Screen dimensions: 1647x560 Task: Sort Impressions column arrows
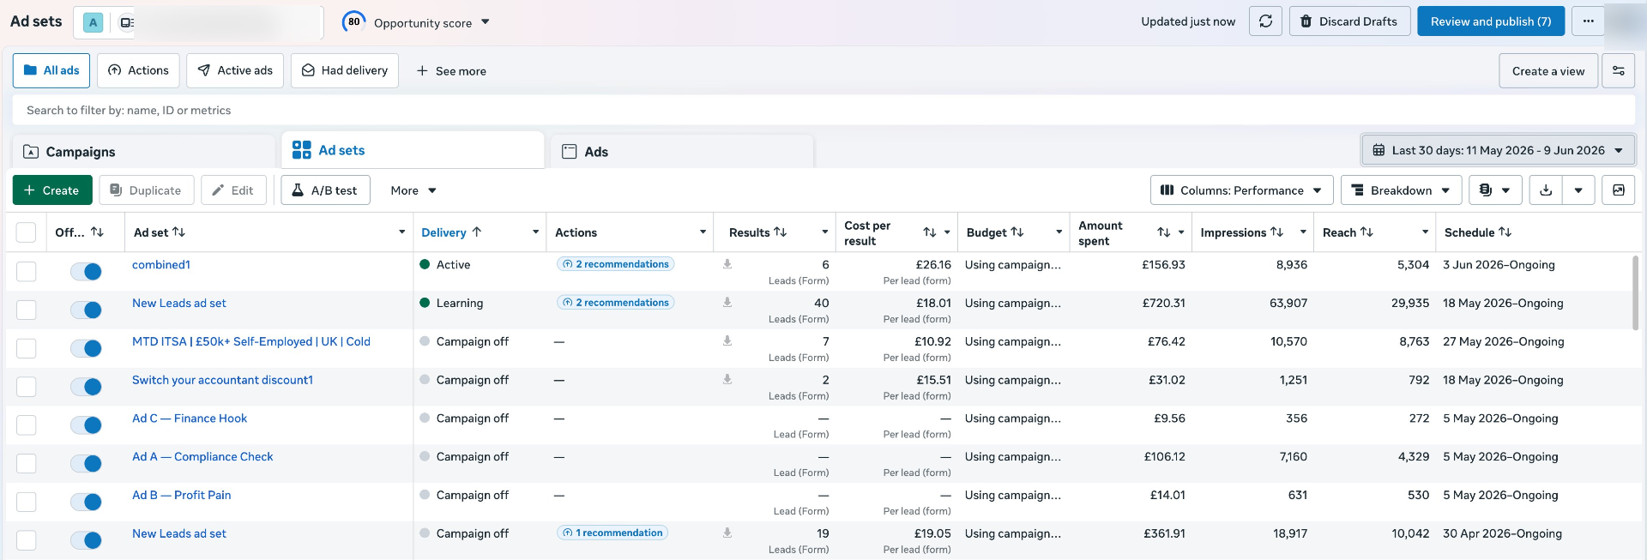(1276, 232)
